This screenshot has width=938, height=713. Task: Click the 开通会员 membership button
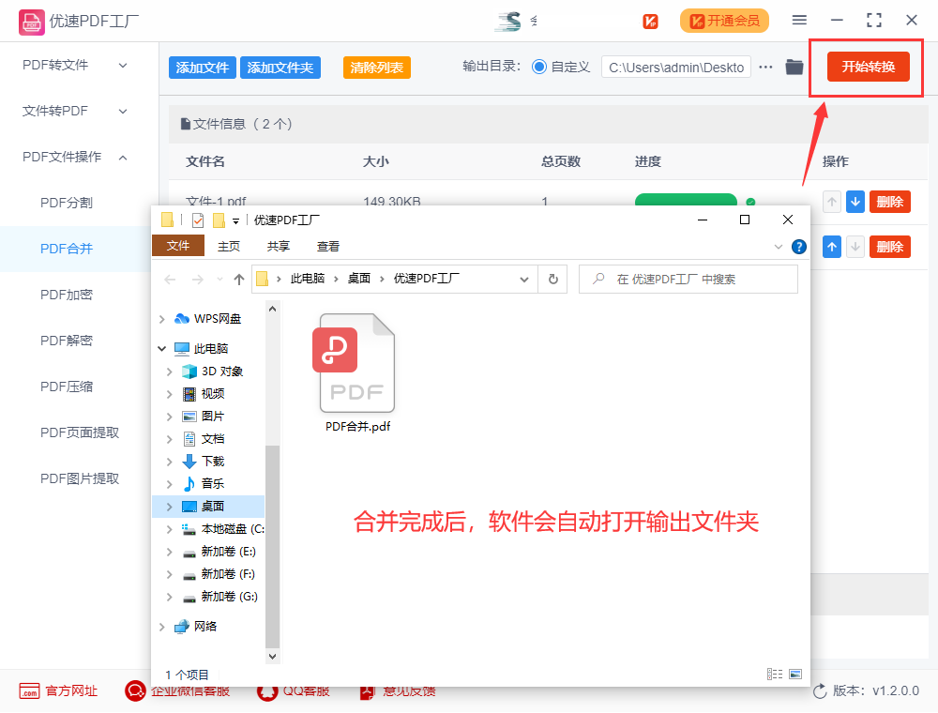pyautogui.click(x=724, y=21)
